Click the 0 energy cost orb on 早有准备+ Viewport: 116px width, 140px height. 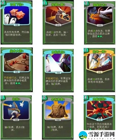(44, 98)
